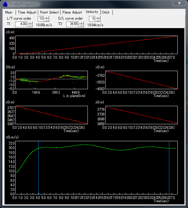
Task: Click the T1 input field showing 4.00
Action: [x=21, y=24]
